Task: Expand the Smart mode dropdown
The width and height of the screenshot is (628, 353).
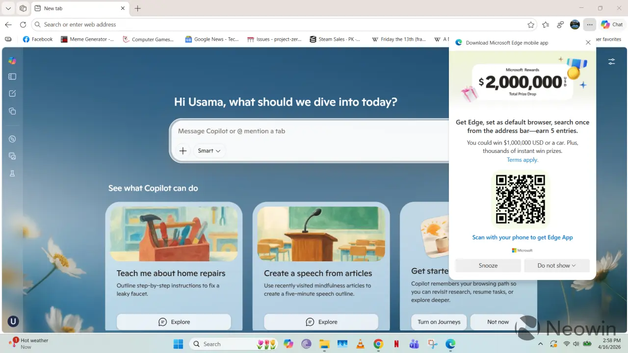Action: coord(209,151)
